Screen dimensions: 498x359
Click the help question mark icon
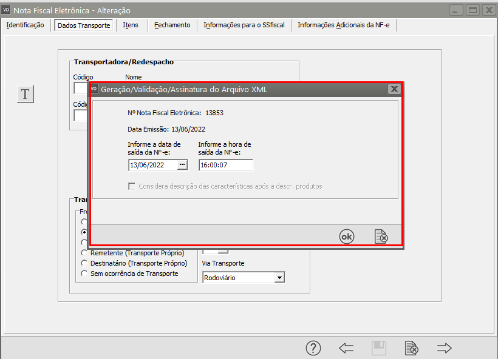coord(313,348)
